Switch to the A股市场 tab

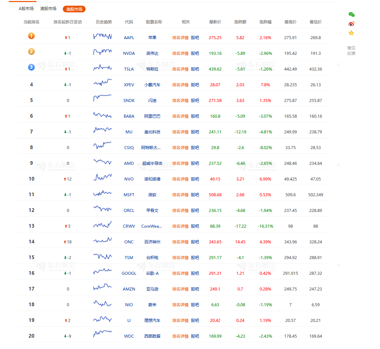point(26,9)
